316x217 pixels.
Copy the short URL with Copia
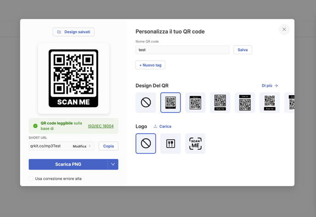[x=108, y=146]
